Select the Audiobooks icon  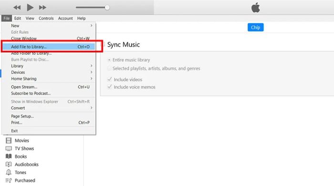click(9, 164)
